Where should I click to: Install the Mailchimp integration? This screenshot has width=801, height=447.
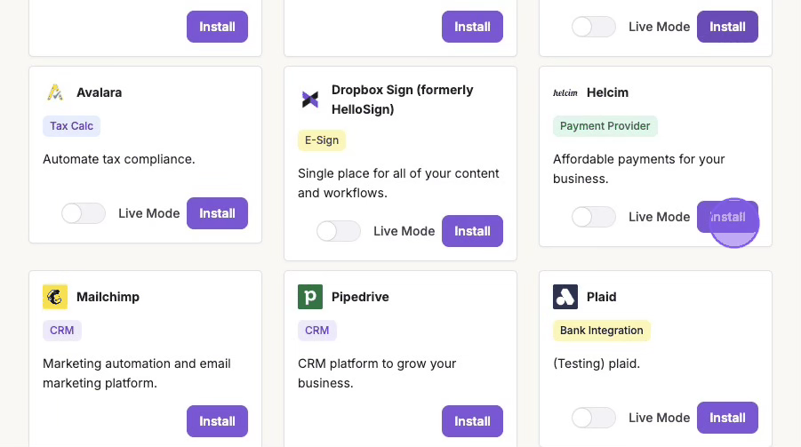coord(217,421)
